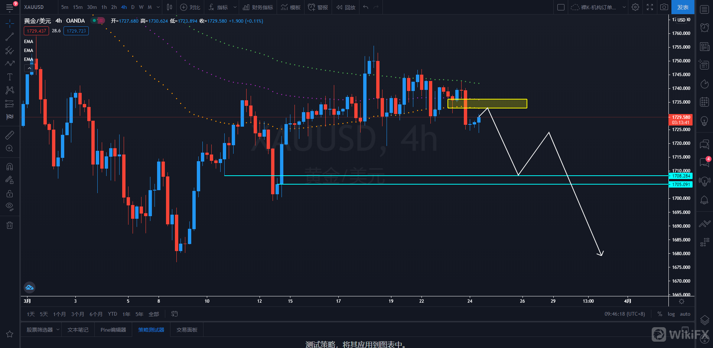Open the chart settings gear in the top toolbar
The image size is (713, 348).
(x=635, y=7)
